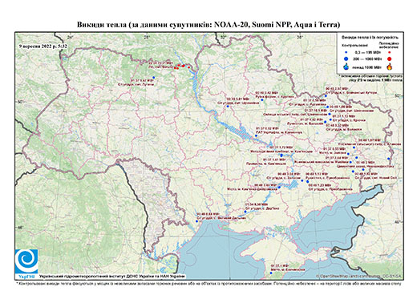The width and height of the screenshot is (417, 295).
Task: Click the largest red marker north of Kyiv
Action: point(184,66)
